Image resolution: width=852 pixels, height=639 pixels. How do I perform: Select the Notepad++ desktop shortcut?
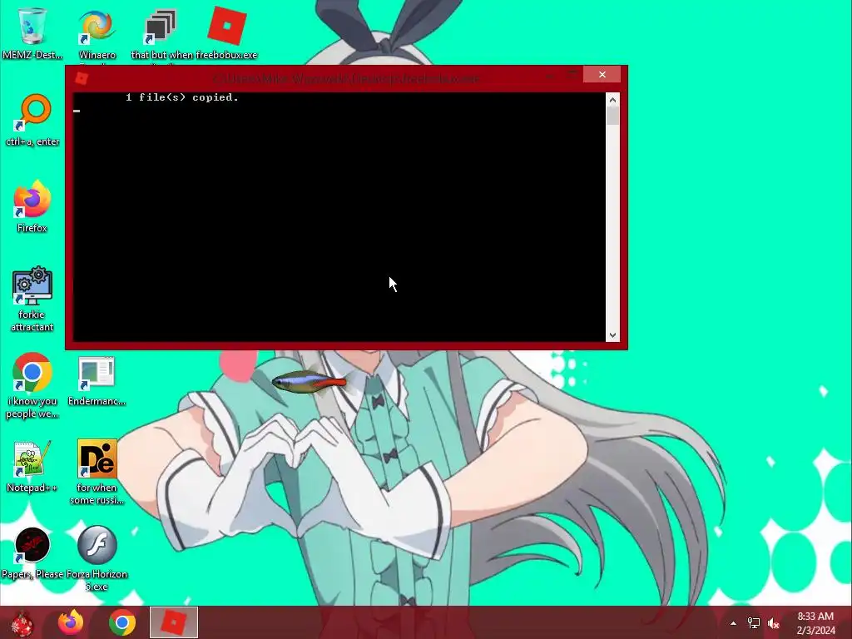pyautogui.click(x=32, y=466)
